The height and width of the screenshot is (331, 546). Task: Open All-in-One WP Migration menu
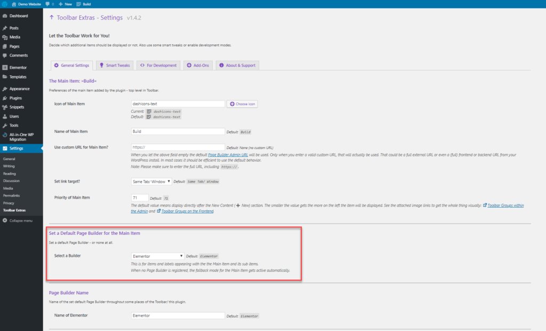pos(21,137)
